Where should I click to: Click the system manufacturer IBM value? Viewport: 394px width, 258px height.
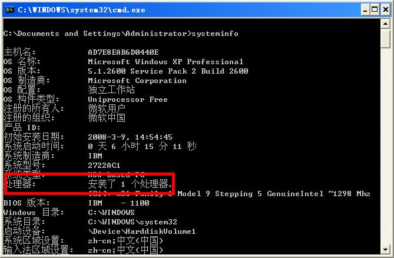[95, 156]
